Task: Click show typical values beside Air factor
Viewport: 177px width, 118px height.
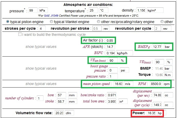Action: tap(41, 47)
